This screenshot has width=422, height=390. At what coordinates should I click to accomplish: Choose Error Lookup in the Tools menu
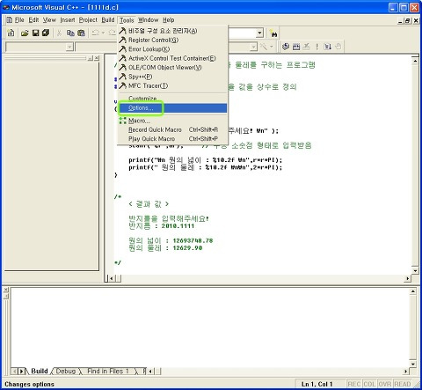[x=172, y=49]
